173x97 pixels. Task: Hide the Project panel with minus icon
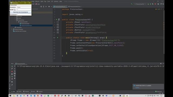pyautogui.click(x=51, y=6)
